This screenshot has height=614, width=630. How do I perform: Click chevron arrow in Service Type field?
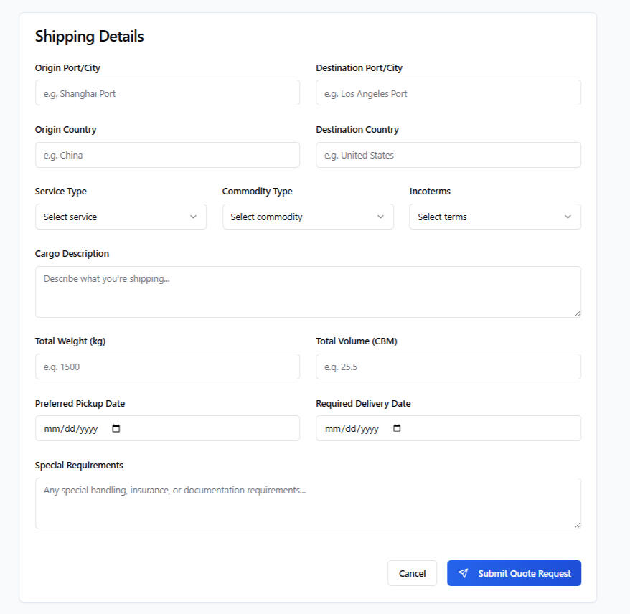[193, 217]
